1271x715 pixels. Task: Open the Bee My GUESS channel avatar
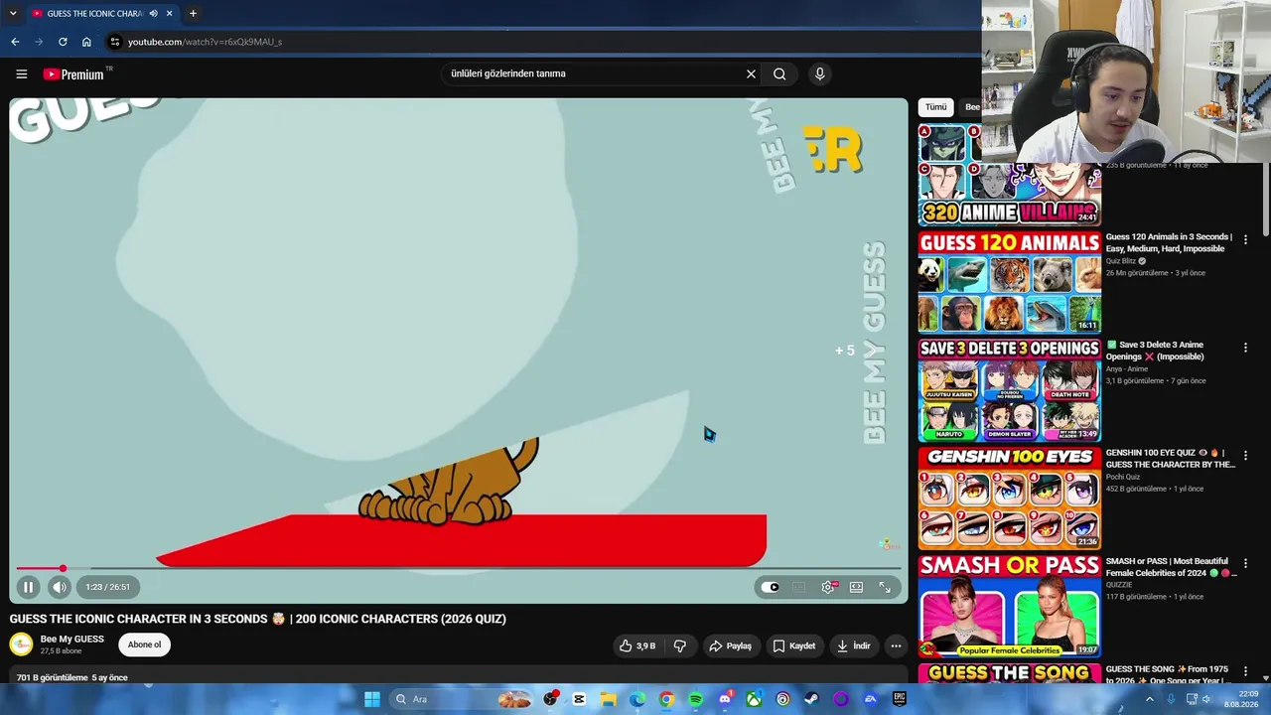[21, 644]
